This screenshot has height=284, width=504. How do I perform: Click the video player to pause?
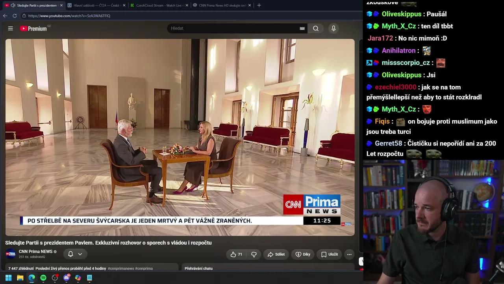click(180, 137)
